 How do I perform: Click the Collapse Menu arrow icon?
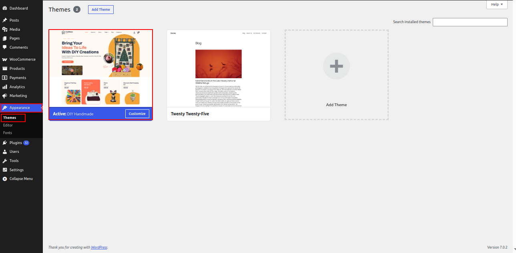point(5,179)
